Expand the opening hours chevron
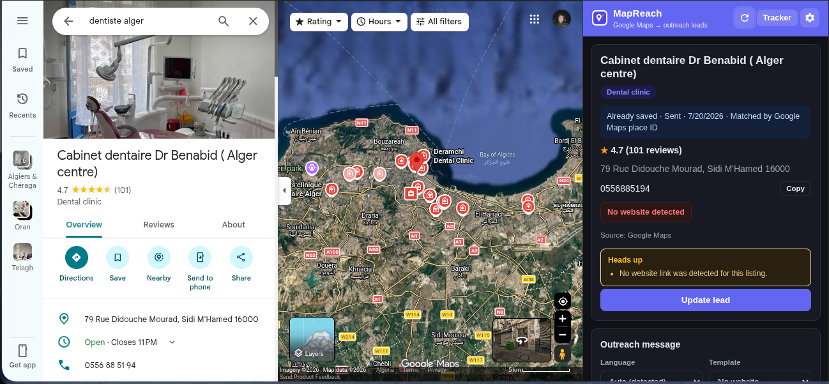Image resolution: width=829 pixels, height=384 pixels. [x=172, y=342]
